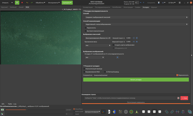Toggle the 'Перезаписать' overwrite checkbox
Viewport: 193px width, 116px height.
[x=177, y=75]
